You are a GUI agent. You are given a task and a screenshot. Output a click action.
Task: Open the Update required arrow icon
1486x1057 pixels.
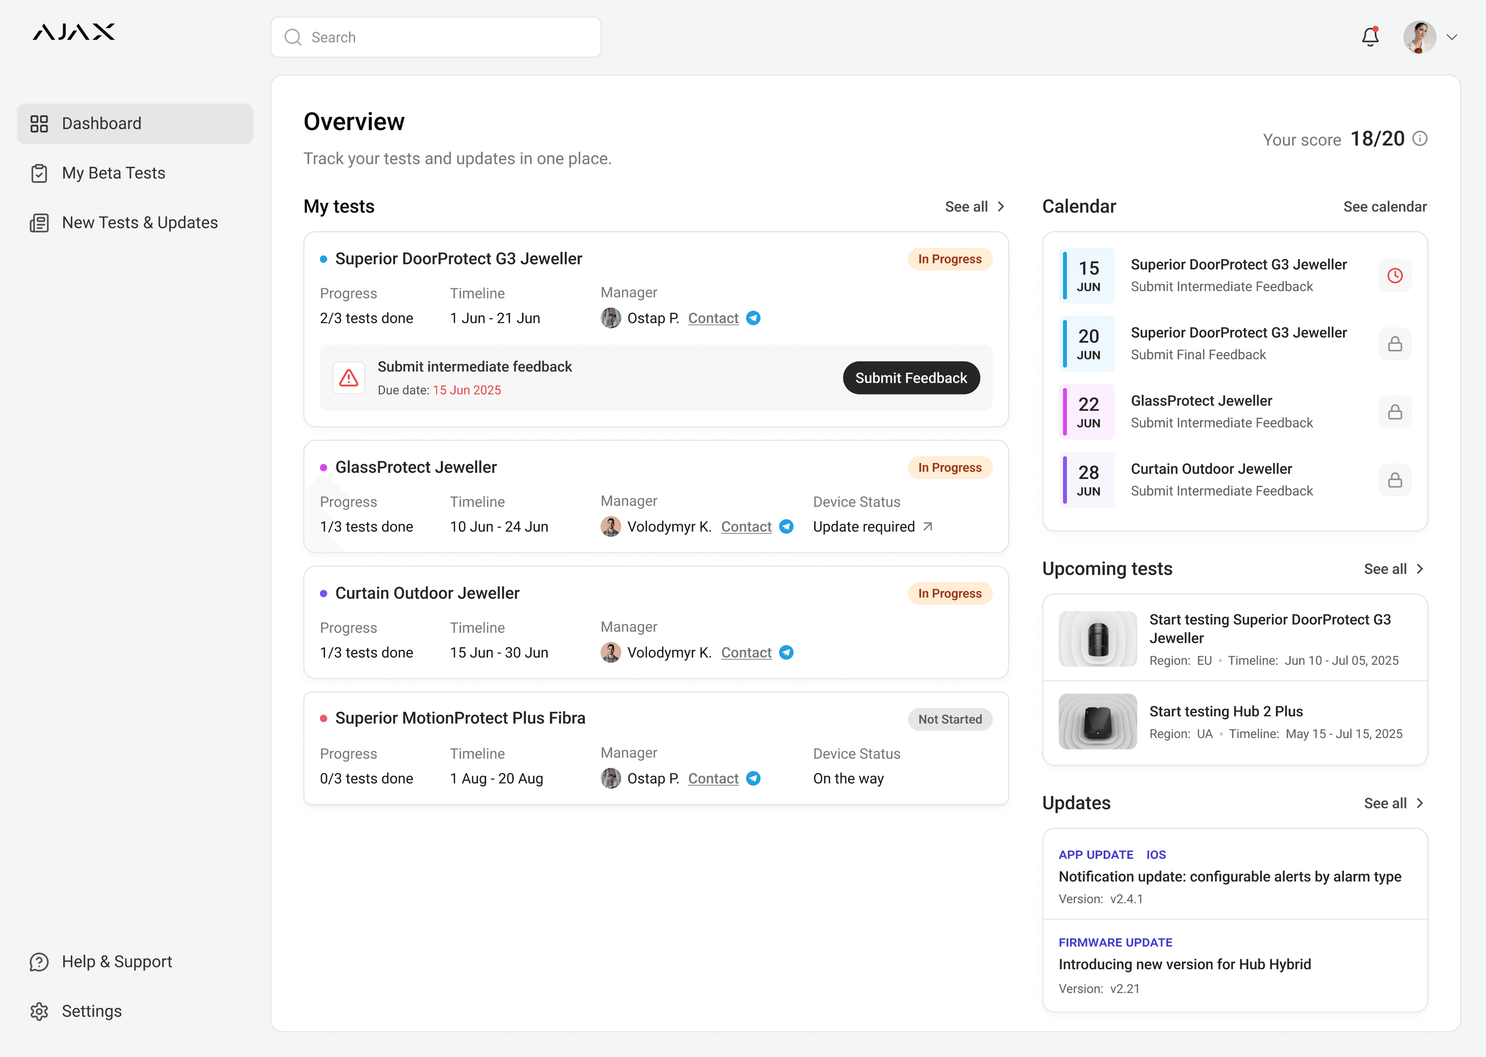[x=928, y=526]
